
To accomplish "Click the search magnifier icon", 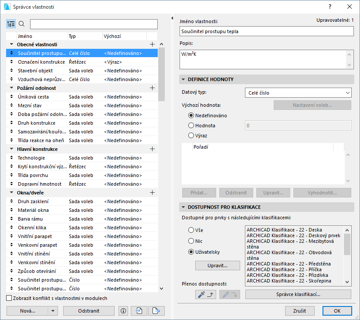I will coord(22,24).
